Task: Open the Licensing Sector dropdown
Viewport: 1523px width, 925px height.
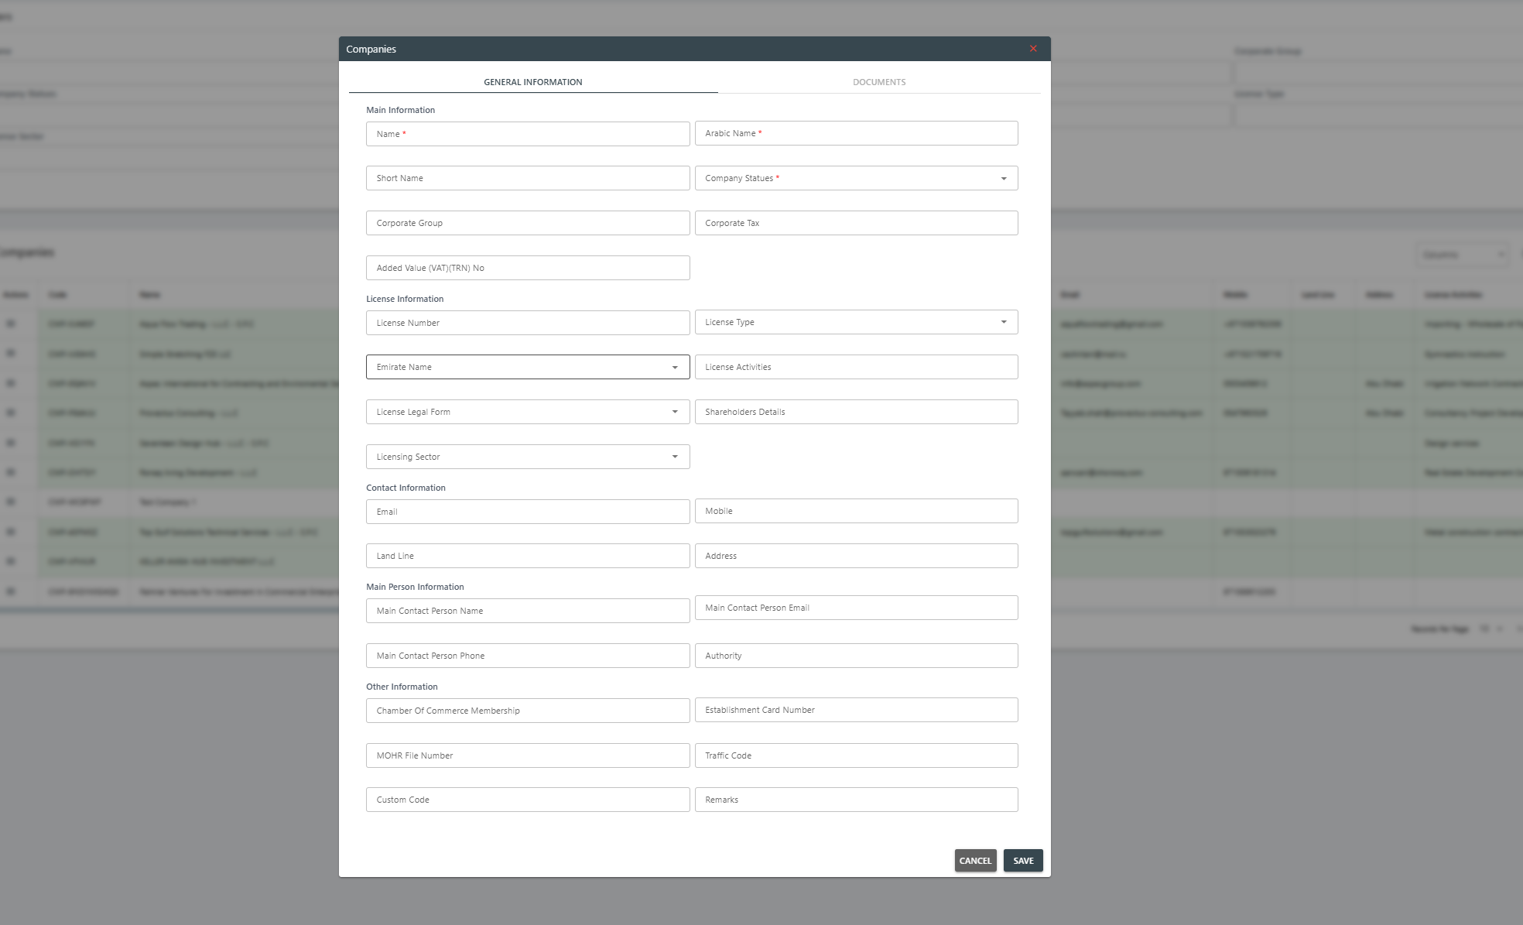Action: point(675,457)
